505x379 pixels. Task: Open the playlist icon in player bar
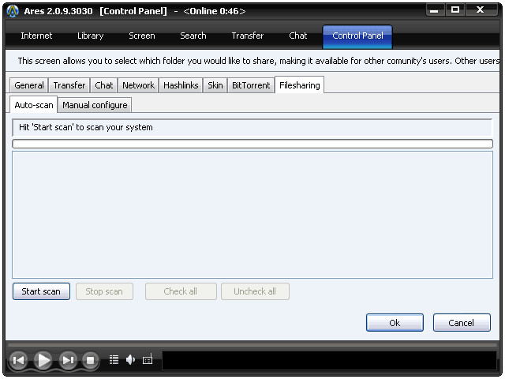tap(114, 360)
